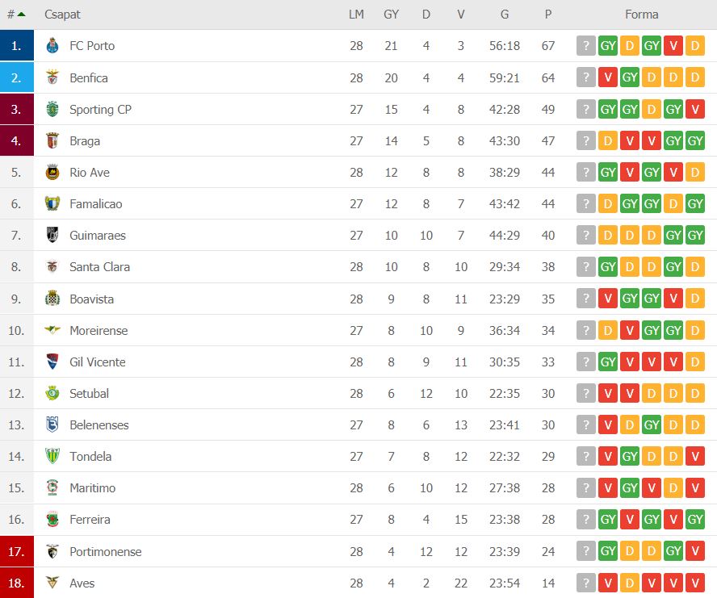This screenshot has width=717, height=598.
Task: Select the rank 17 relegation marker
Action: pyautogui.click(x=16, y=551)
